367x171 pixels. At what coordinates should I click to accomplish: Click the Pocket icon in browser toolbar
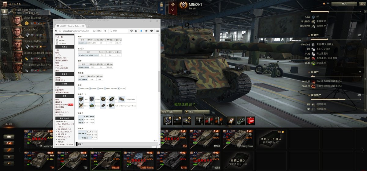tap(151, 31)
